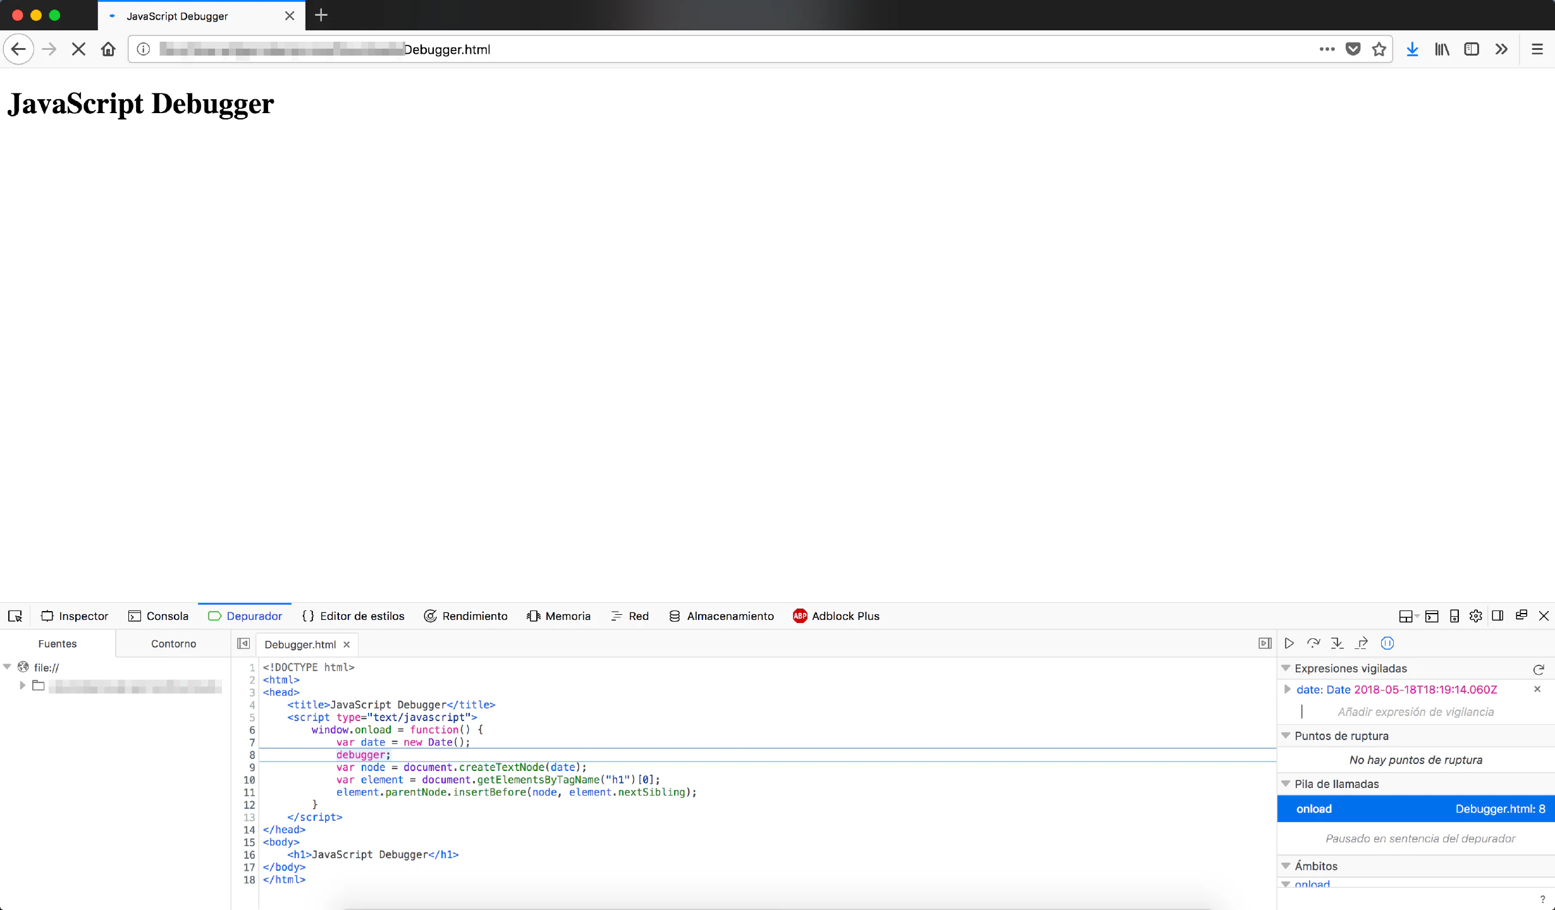Collapse the sources pane toggle
The height and width of the screenshot is (910, 1555).
(x=243, y=643)
